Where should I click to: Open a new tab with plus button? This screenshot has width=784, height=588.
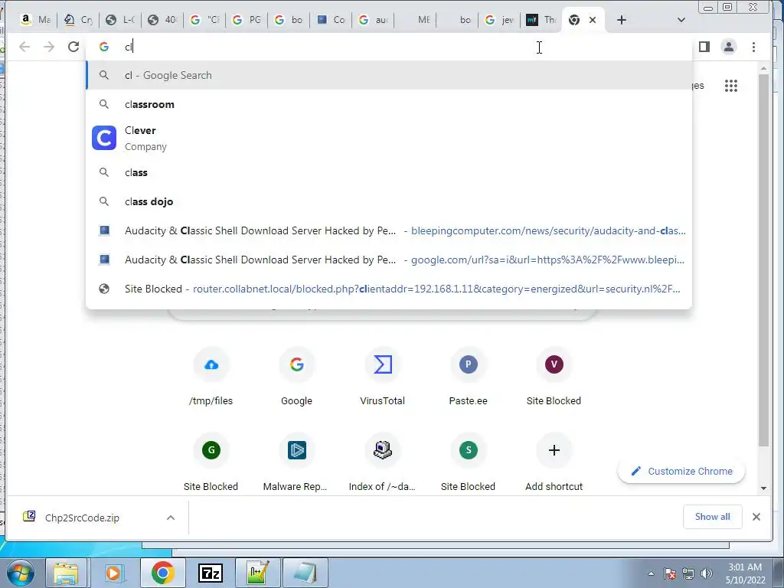coord(621,20)
